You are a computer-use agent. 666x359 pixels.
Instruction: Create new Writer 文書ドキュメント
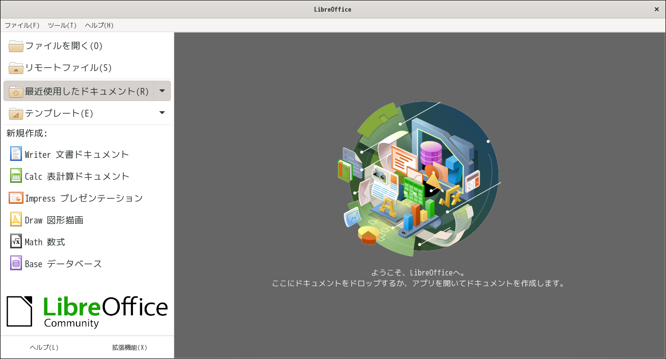[87, 154]
